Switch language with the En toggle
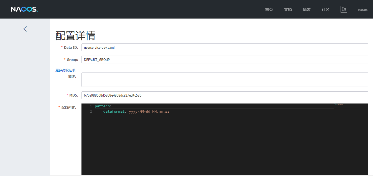The image size is (373, 176). coord(344,9)
